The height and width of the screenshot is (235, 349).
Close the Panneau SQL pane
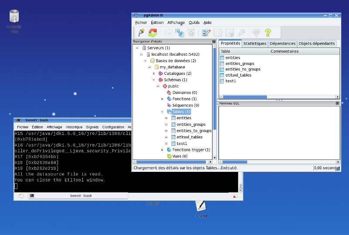[x=337, y=103]
